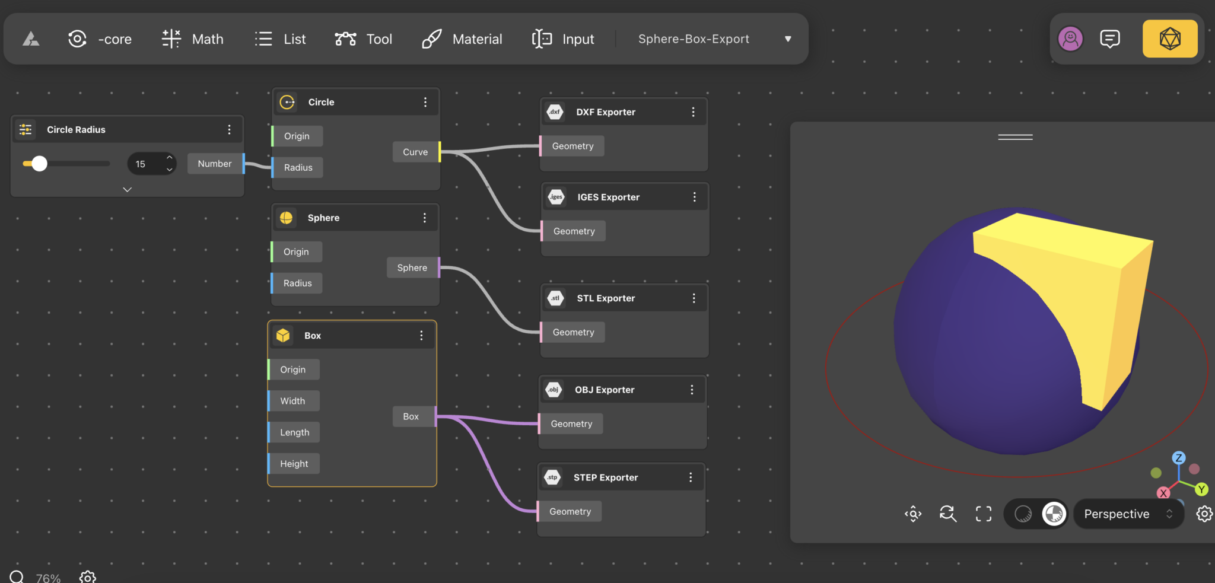Click the zoom-to-fit icon in viewport
Viewport: 1215px width, 583px height.
coord(913,514)
